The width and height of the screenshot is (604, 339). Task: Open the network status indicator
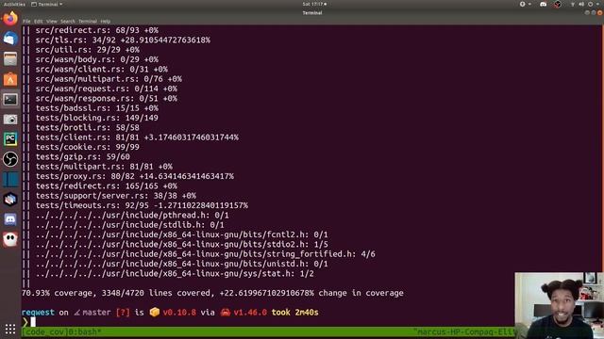point(573,4)
